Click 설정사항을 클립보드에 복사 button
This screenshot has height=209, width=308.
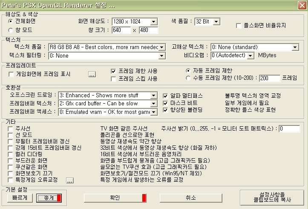[x=272, y=197]
